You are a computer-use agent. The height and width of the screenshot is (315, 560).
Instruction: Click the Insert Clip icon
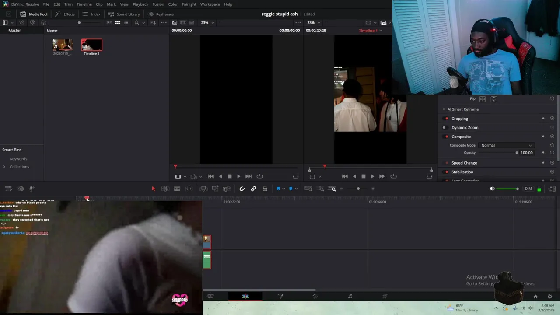coord(203,189)
